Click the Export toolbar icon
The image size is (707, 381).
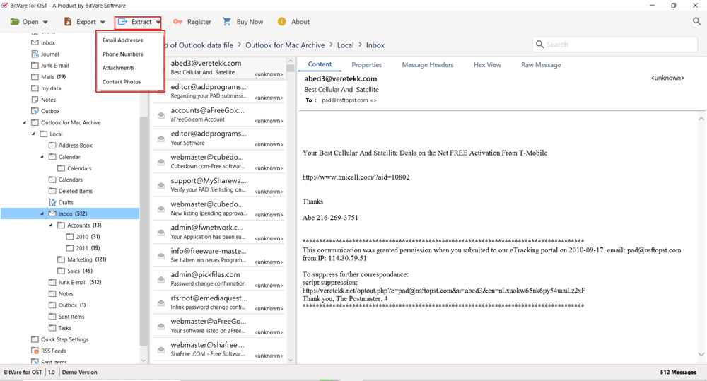coord(68,22)
